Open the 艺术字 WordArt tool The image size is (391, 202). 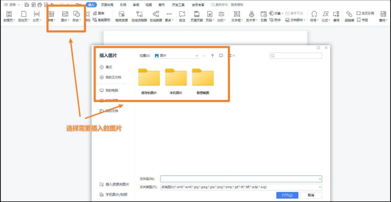click(x=251, y=17)
